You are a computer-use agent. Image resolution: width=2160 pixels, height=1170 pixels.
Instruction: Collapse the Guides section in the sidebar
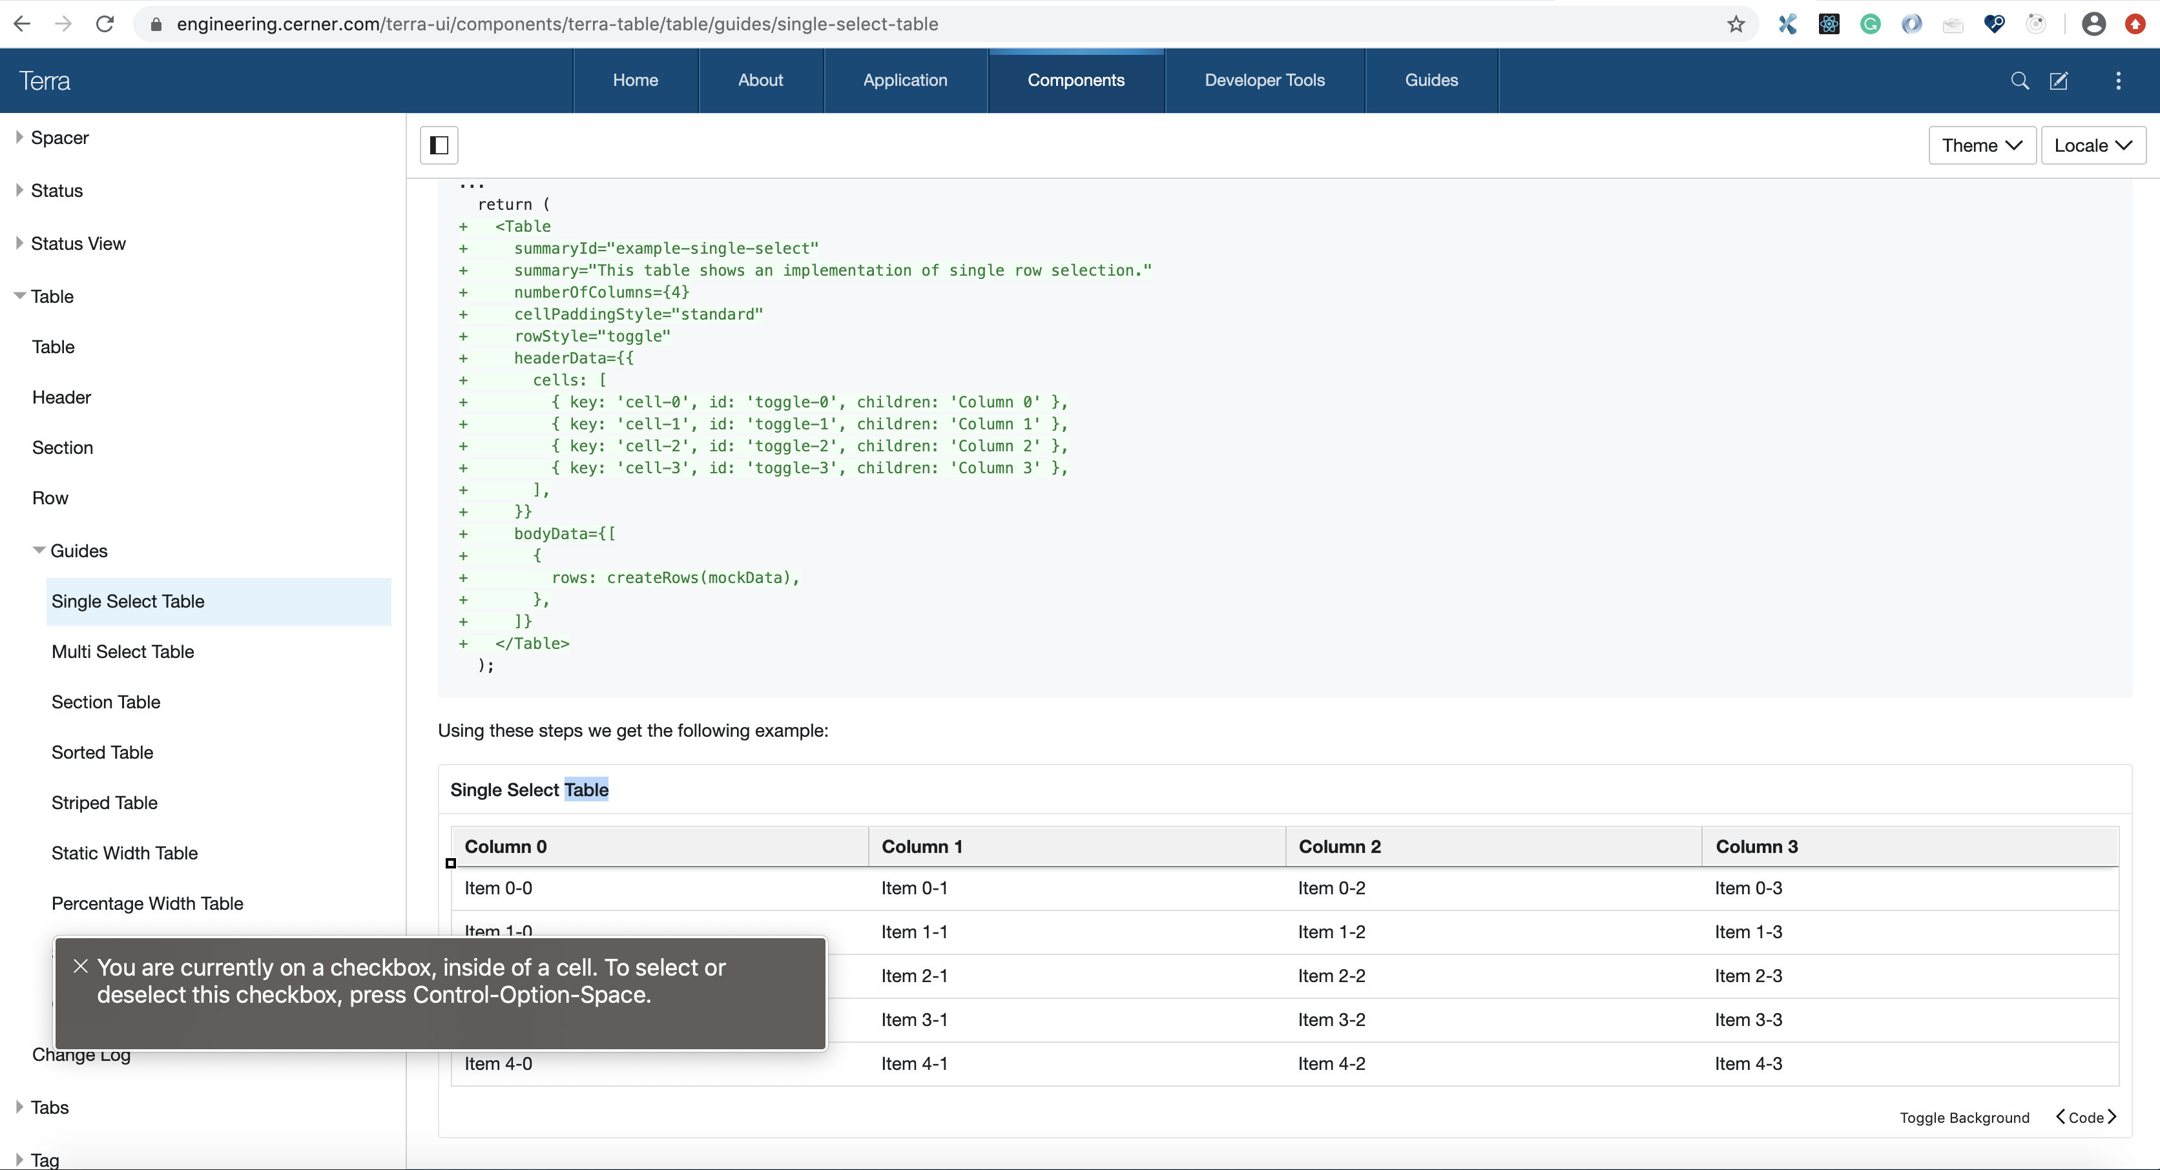click(39, 551)
